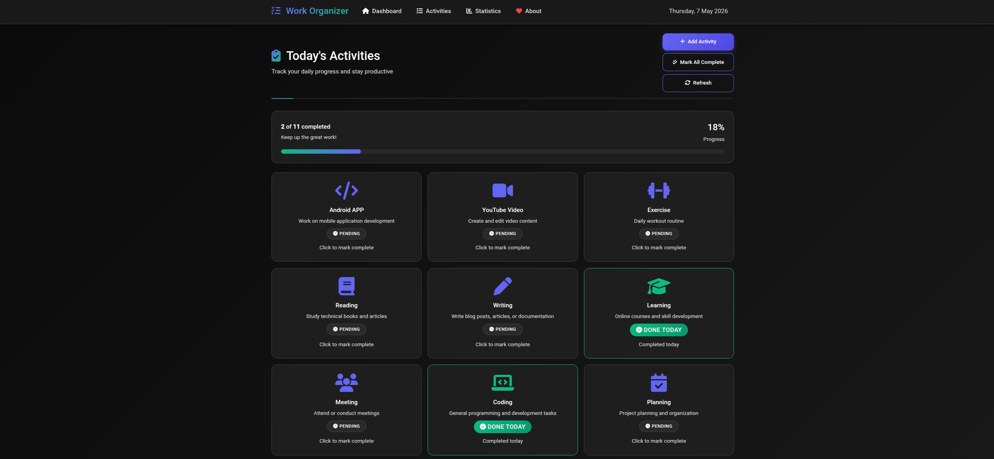Click 'Completed today' under Coding
Screen dimensions: 994x459
503,441
